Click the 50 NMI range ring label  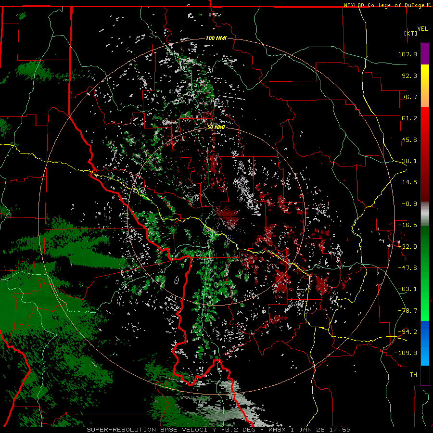(x=216, y=127)
